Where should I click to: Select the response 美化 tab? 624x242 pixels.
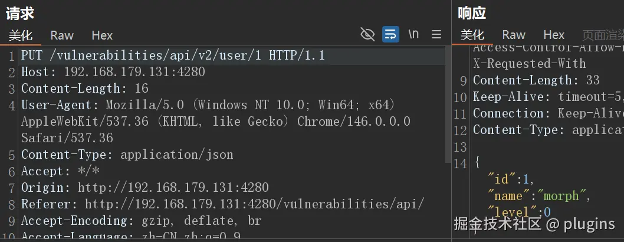pos(472,35)
